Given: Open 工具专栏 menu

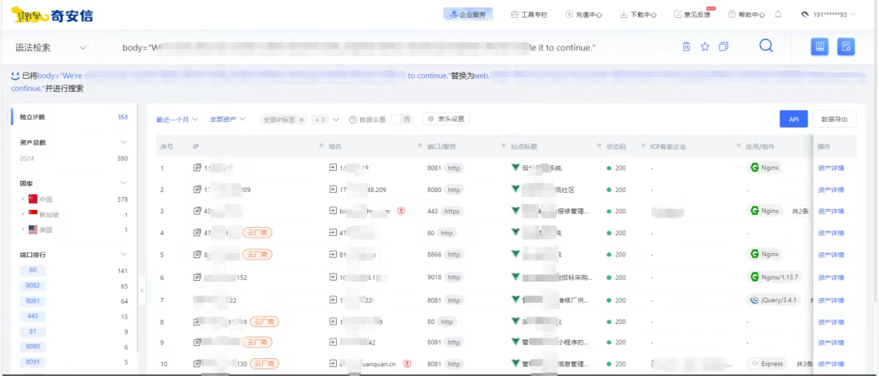Looking at the screenshot, I should coord(529,15).
